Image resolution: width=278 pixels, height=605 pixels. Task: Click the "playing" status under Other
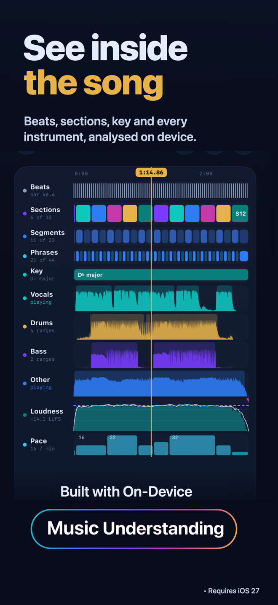click(x=41, y=388)
